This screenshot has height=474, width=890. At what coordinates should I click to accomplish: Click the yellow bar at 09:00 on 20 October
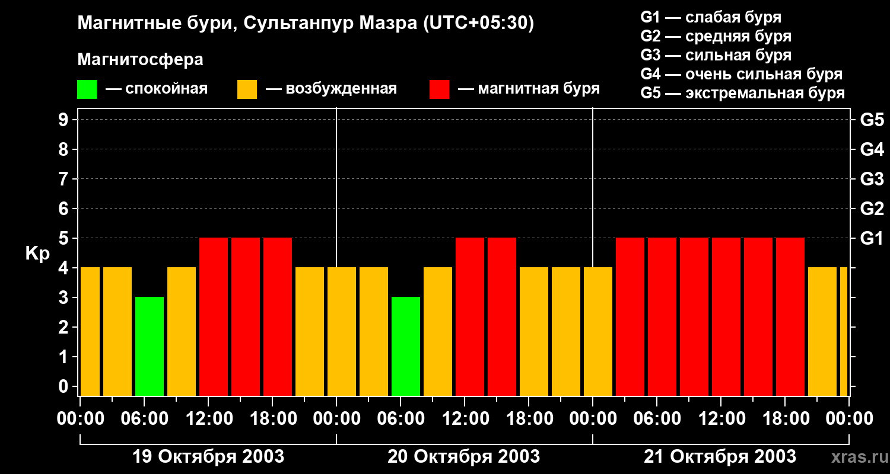click(438, 331)
